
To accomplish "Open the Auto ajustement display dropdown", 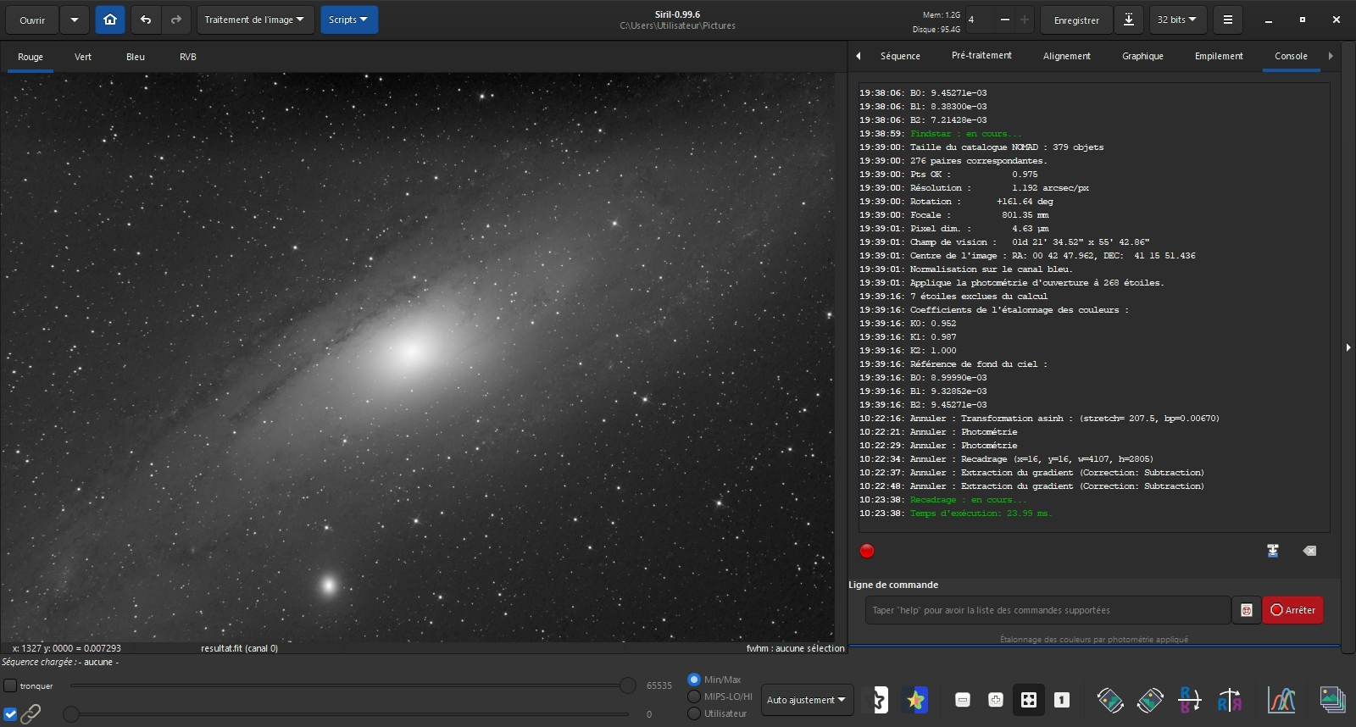I will point(806,700).
